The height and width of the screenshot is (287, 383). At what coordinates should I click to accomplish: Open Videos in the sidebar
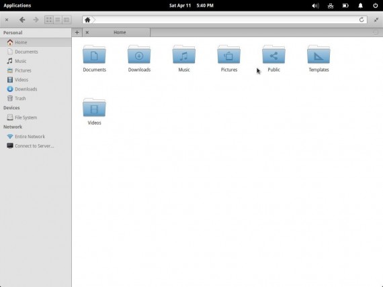[36, 80]
